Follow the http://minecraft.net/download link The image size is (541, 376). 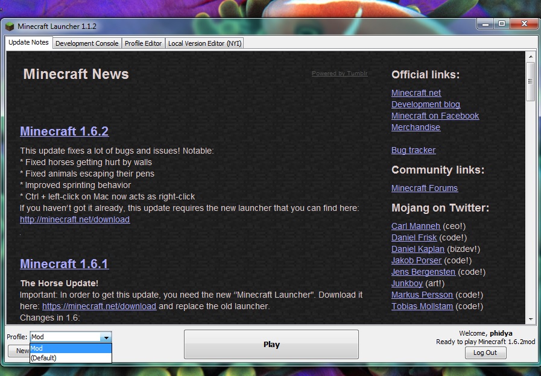pyautogui.click(x=75, y=219)
